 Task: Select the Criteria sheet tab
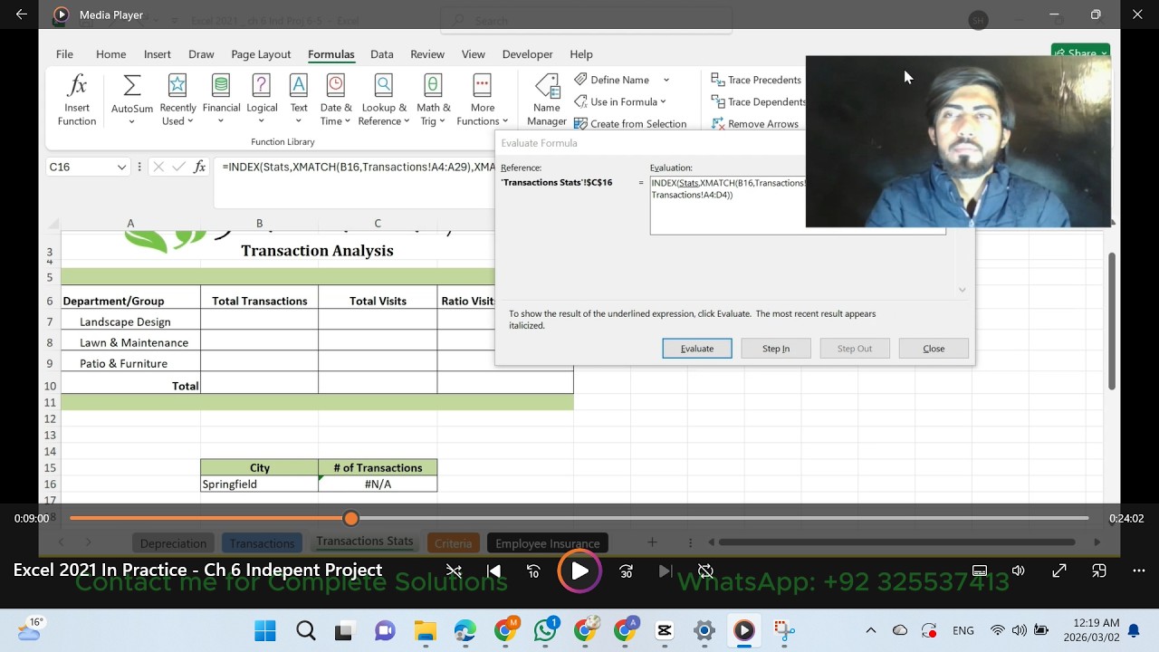453,543
